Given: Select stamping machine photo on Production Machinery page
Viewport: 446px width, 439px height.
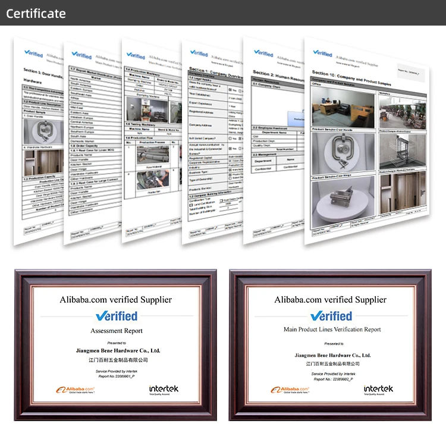Looking at the screenshot, I should [x=147, y=109].
